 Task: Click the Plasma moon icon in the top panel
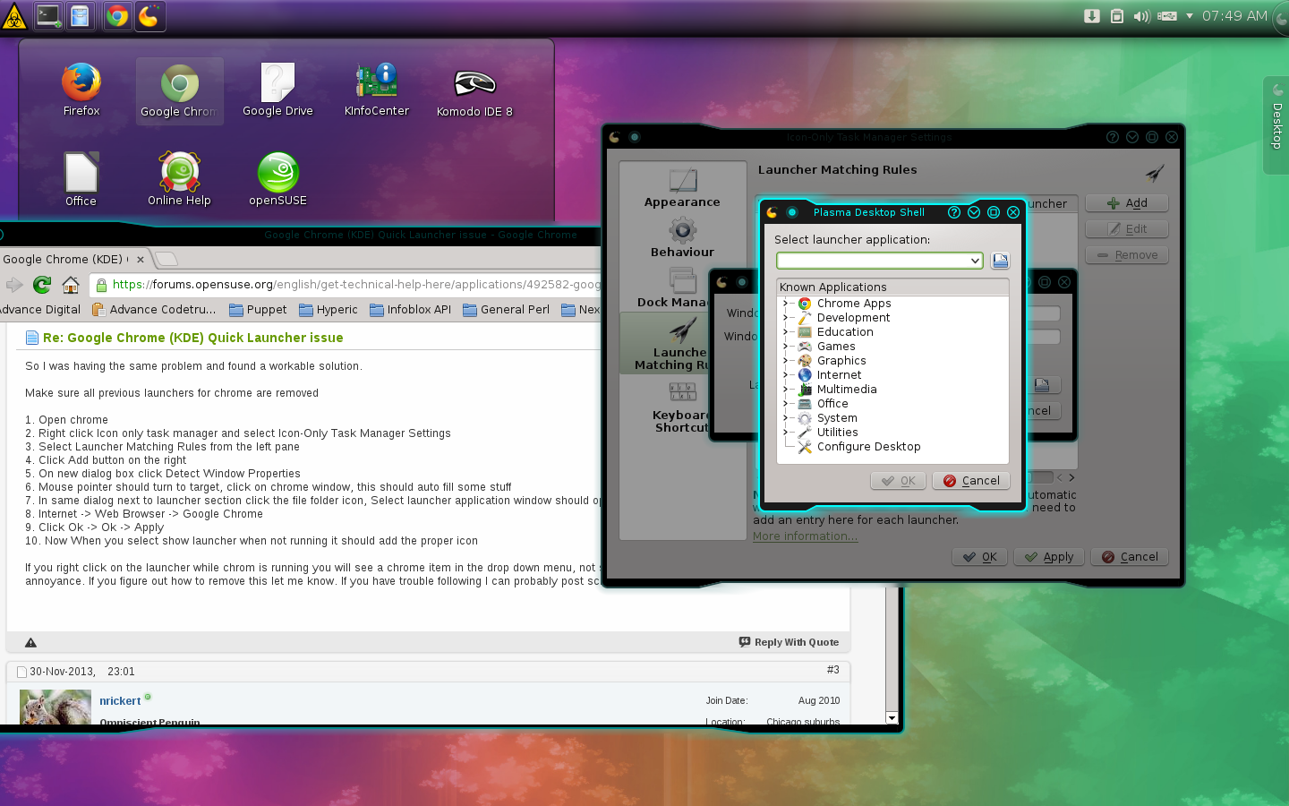coord(149,16)
